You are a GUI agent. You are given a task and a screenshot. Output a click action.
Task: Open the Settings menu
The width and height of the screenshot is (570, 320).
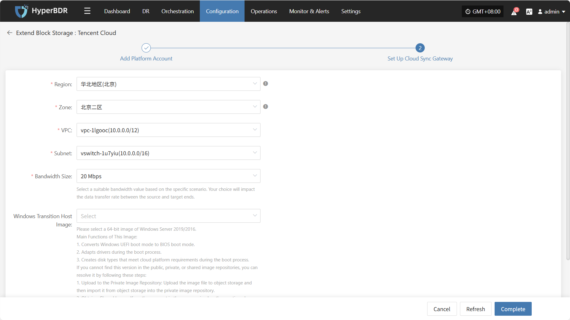point(351,11)
